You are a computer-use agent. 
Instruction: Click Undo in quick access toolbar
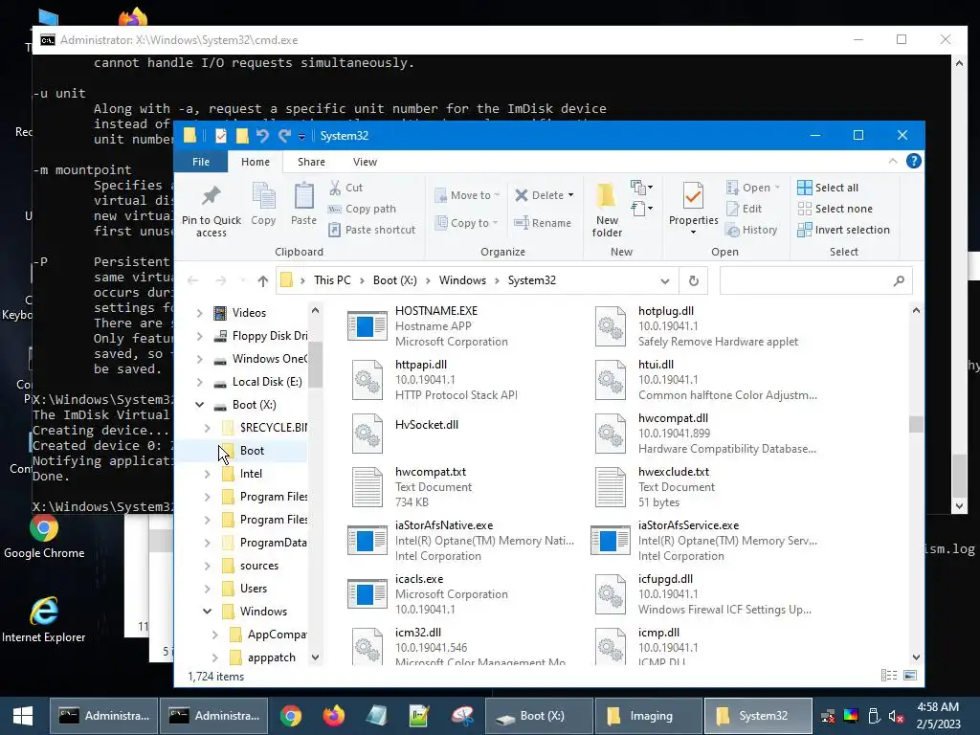[x=262, y=136]
